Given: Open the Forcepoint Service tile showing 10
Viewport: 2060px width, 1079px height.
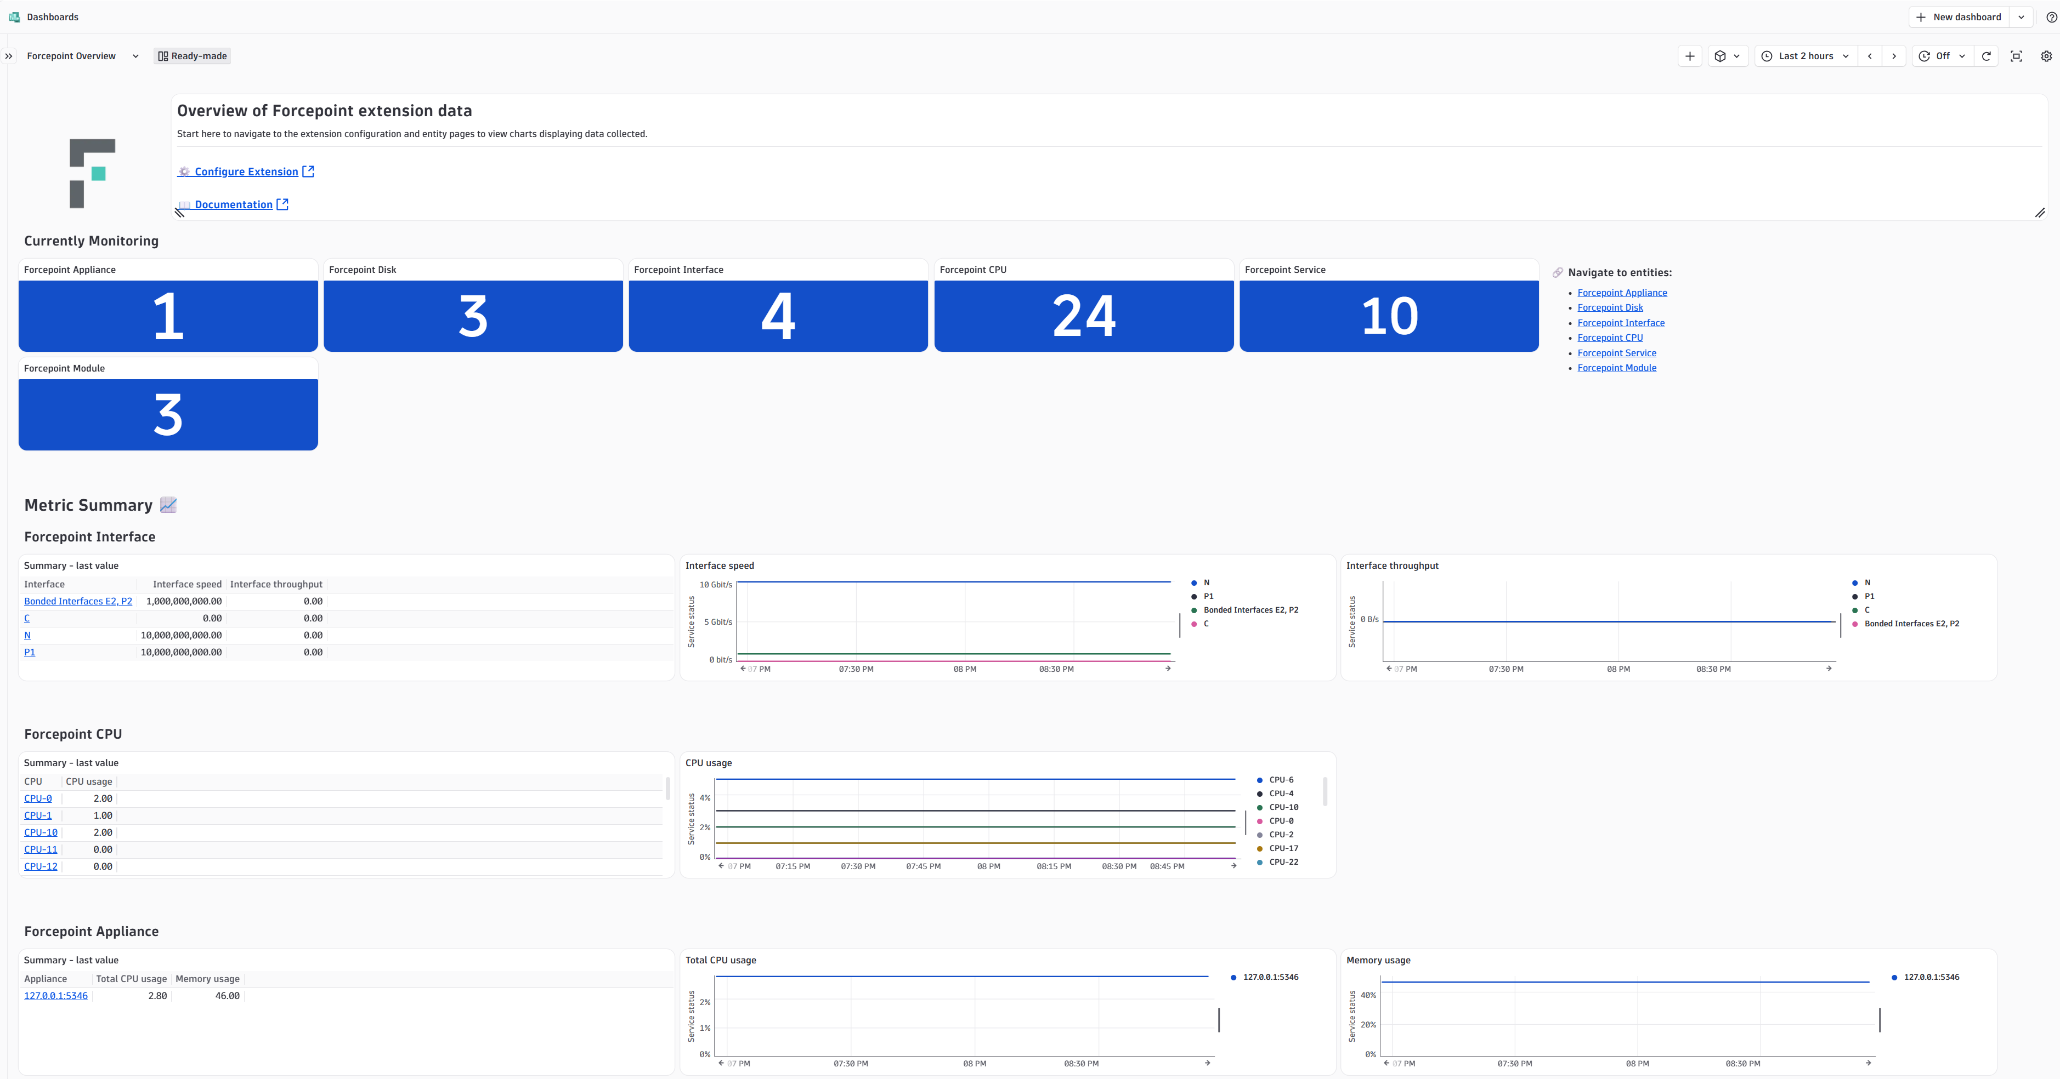Looking at the screenshot, I should click(1389, 305).
